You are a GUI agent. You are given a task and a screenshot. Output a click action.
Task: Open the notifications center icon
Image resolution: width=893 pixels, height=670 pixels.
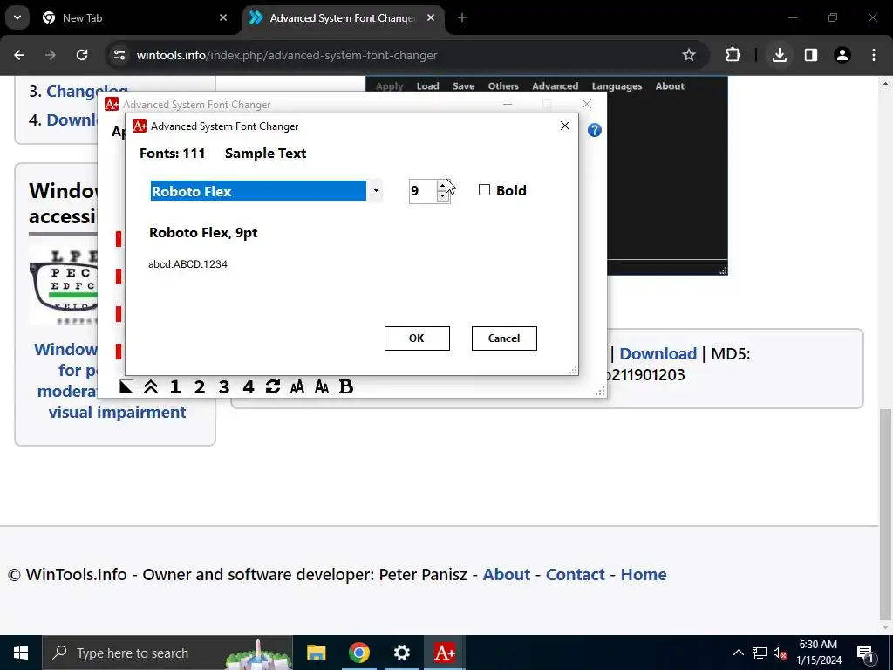tap(865, 653)
